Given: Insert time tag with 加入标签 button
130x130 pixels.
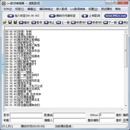Looking at the screenshot, I should (23, 16).
